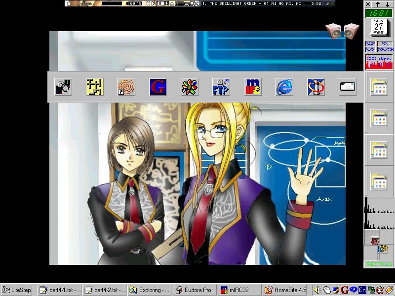Bring up HomeSite 4.5 from the taskbar
This screenshot has height=296, width=395.
point(285,290)
